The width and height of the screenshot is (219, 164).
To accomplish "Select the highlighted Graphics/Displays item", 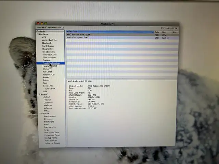I will 51,63.
